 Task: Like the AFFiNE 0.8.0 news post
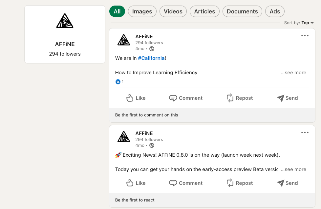136,183
